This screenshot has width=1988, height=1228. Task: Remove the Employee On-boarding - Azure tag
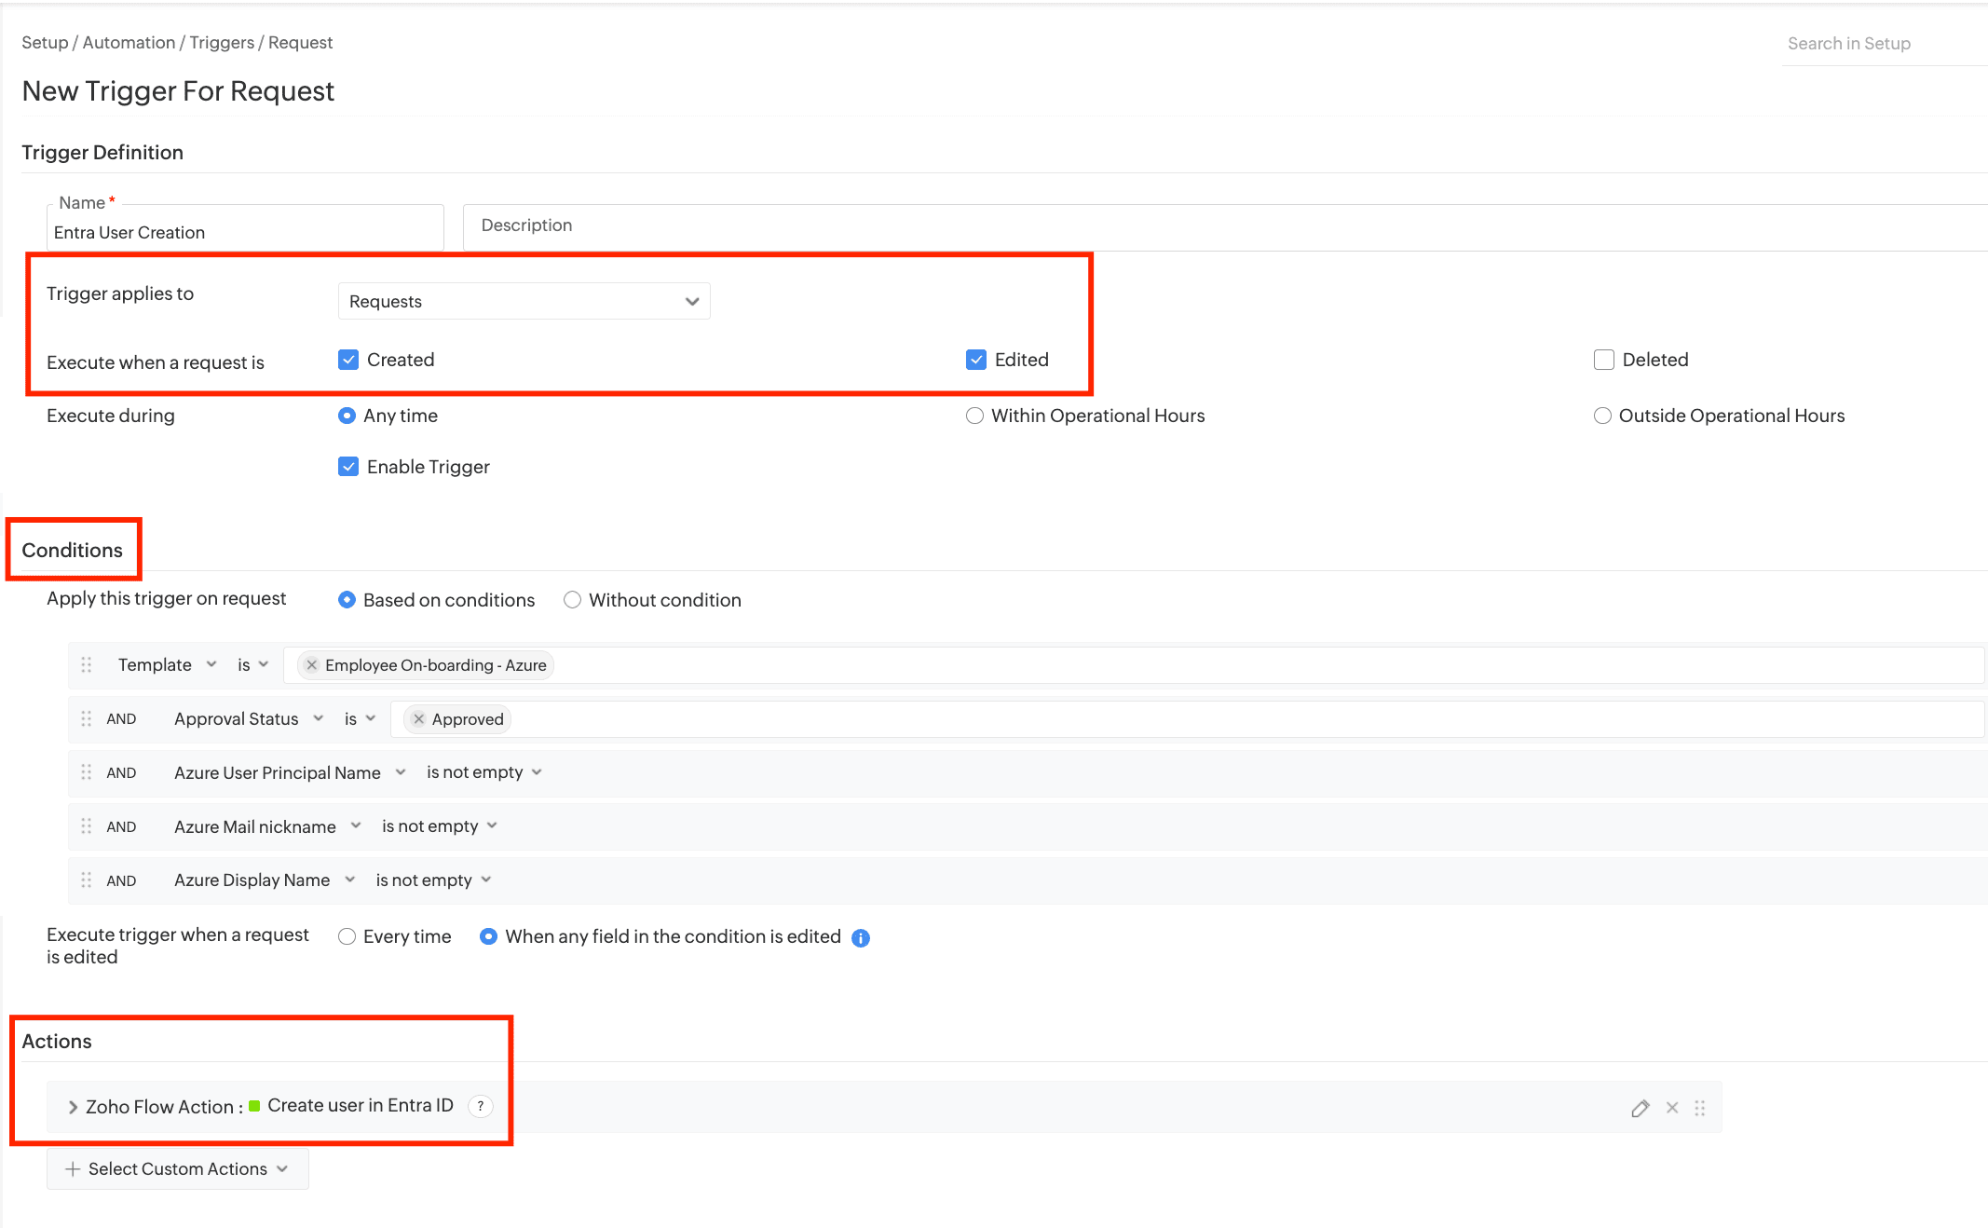coord(312,665)
